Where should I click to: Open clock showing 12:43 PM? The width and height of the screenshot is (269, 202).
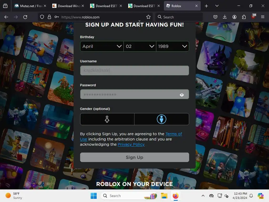pyautogui.click(x=240, y=196)
